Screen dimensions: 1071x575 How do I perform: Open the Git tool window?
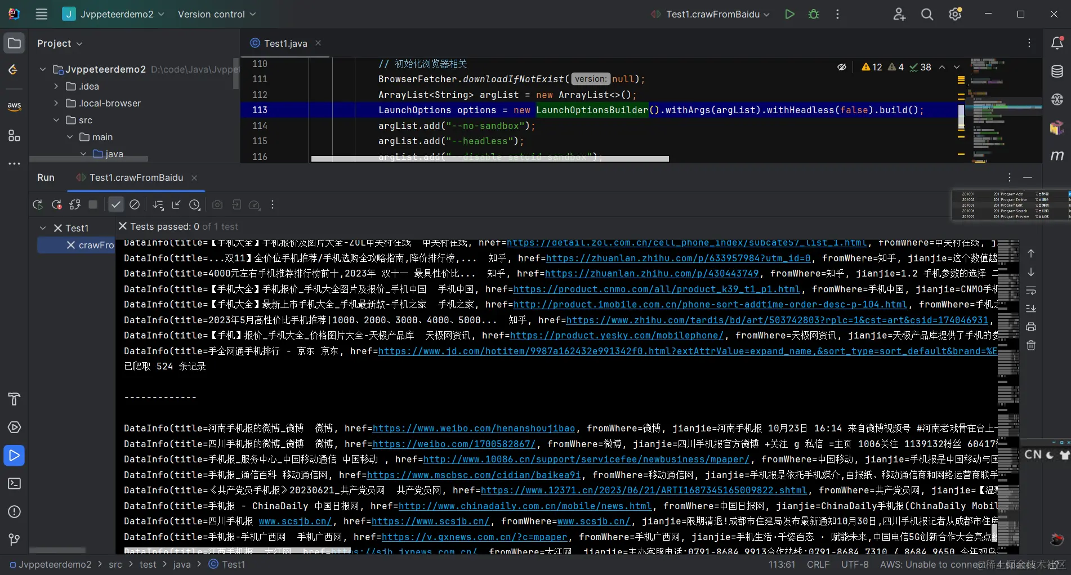pos(14,540)
